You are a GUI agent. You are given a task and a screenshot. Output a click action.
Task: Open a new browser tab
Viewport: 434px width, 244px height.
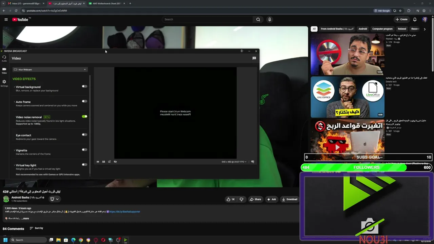coord(130,3)
